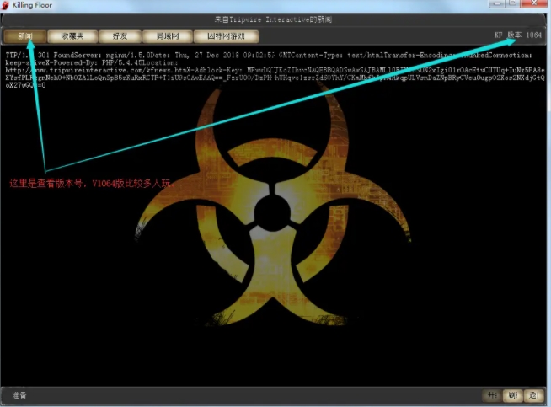Click the dimmed 加入 join button

coord(492,396)
